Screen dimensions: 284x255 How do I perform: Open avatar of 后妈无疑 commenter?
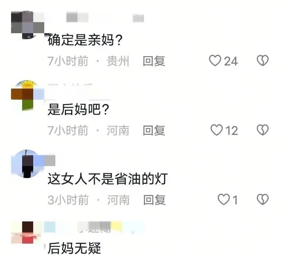click(28, 232)
